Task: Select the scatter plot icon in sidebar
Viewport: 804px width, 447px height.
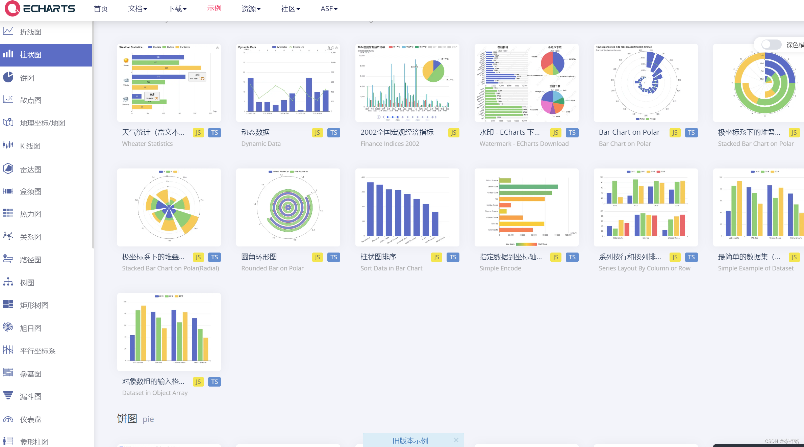Action: point(8,100)
